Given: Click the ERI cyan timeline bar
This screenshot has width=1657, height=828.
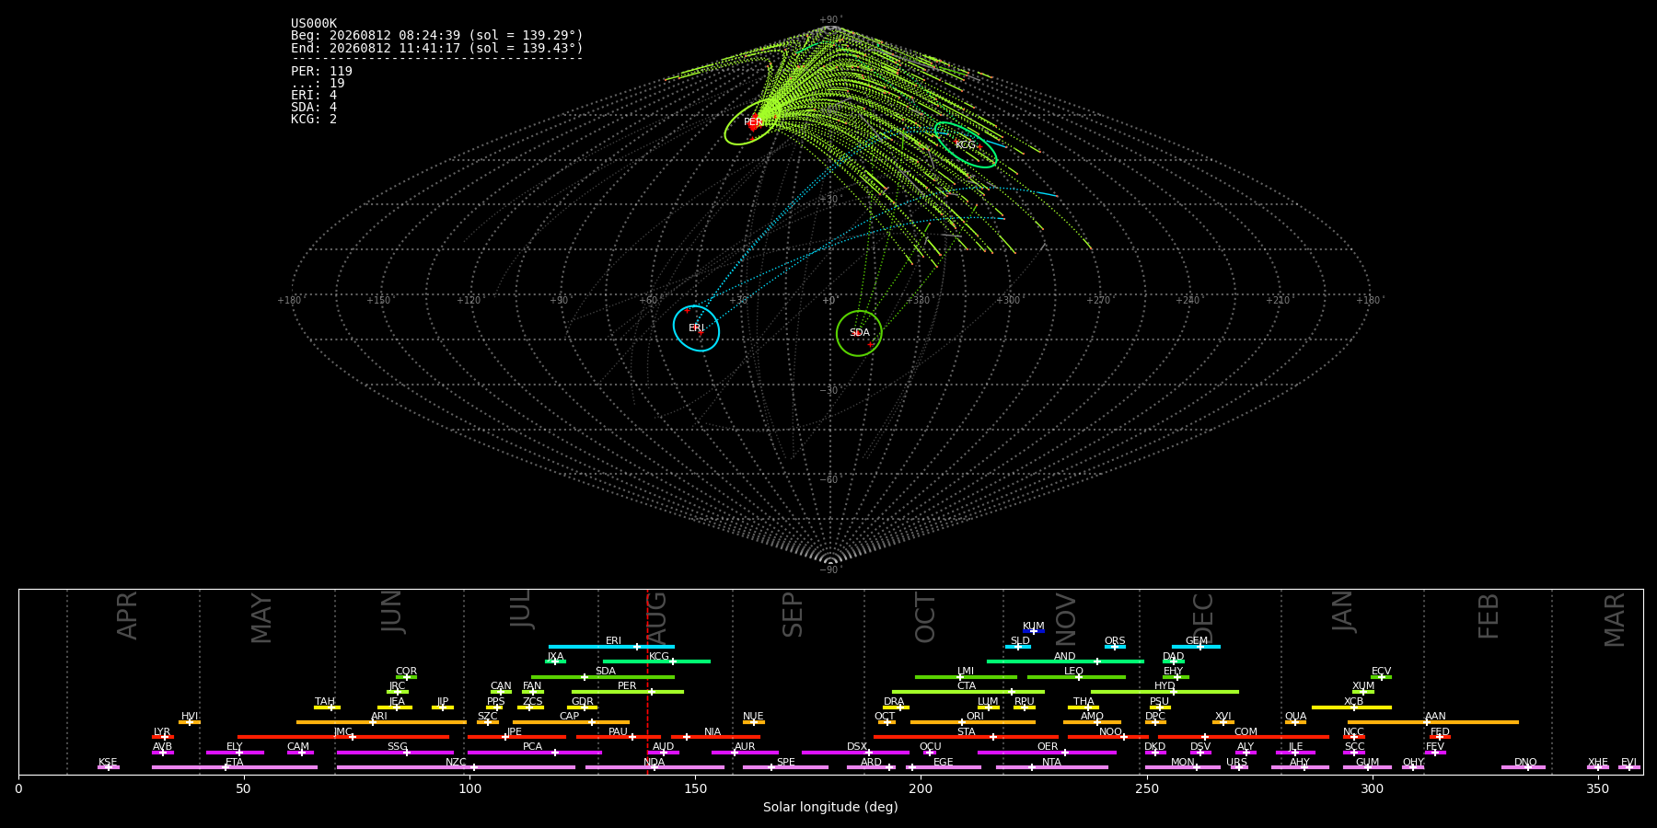Looking at the screenshot, I should click(x=611, y=647).
